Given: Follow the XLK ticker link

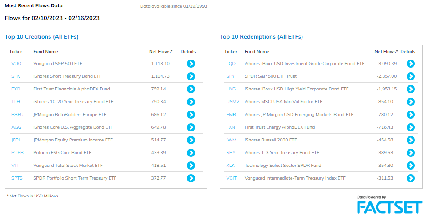Looking at the screenshot, I should point(231,166).
